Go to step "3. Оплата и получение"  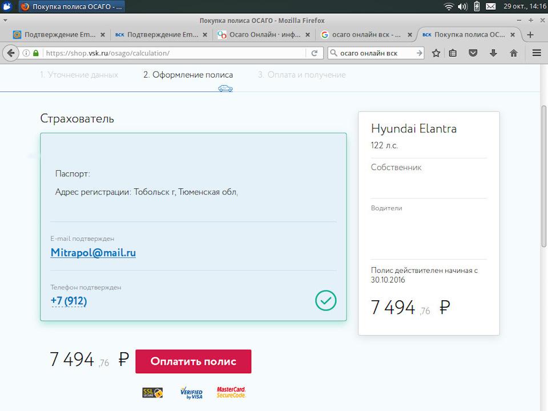point(302,75)
